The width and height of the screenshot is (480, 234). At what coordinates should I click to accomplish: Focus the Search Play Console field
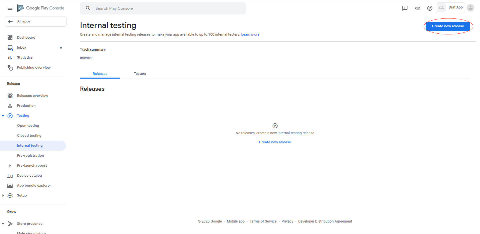(163, 8)
